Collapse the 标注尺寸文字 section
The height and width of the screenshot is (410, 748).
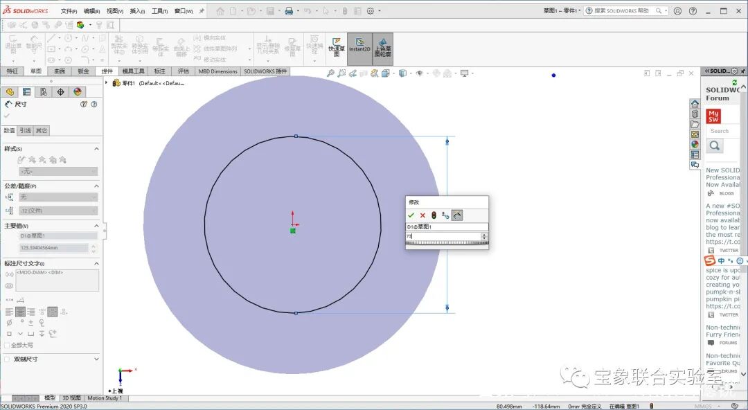click(x=96, y=263)
